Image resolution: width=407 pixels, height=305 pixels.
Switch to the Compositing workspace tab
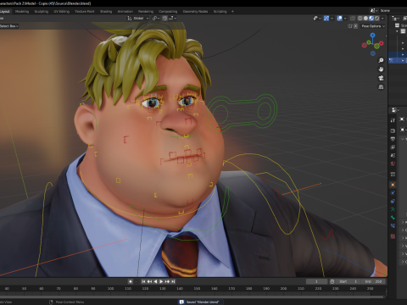click(x=168, y=11)
